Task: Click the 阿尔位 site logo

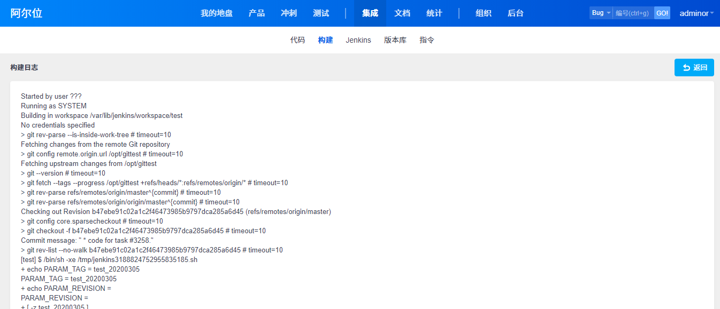Action: [26, 13]
